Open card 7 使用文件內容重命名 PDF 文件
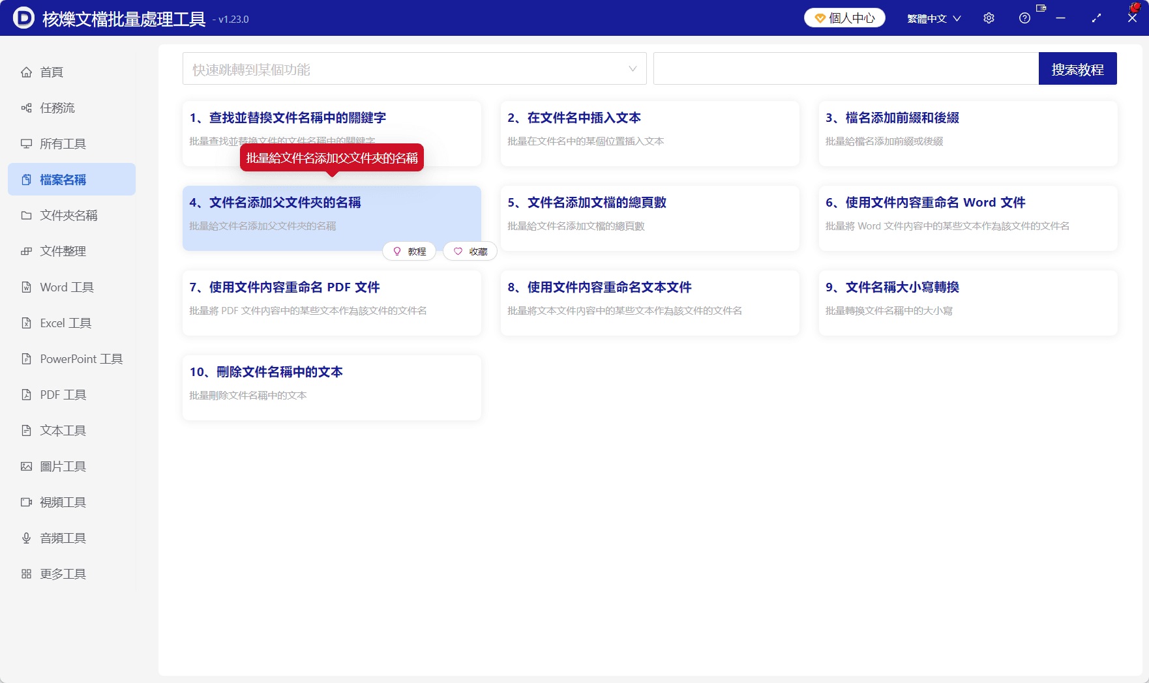This screenshot has width=1149, height=683. [x=332, y=303]
